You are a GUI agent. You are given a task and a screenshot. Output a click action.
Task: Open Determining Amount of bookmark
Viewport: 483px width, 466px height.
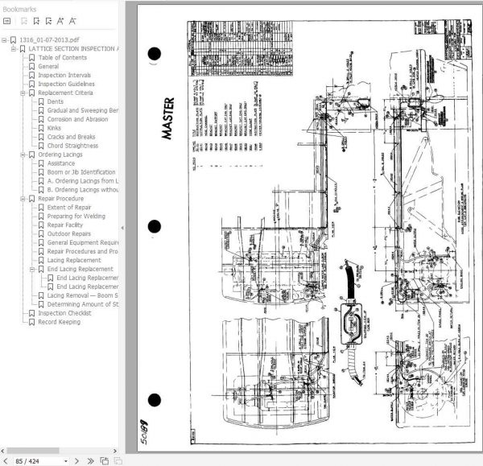point(83,304)
